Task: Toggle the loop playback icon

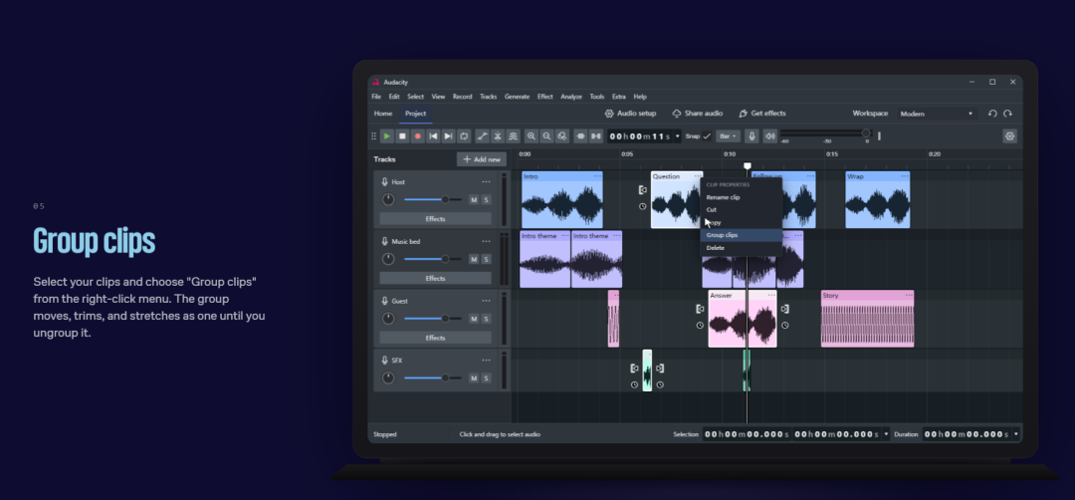Action: pos(464,136)
